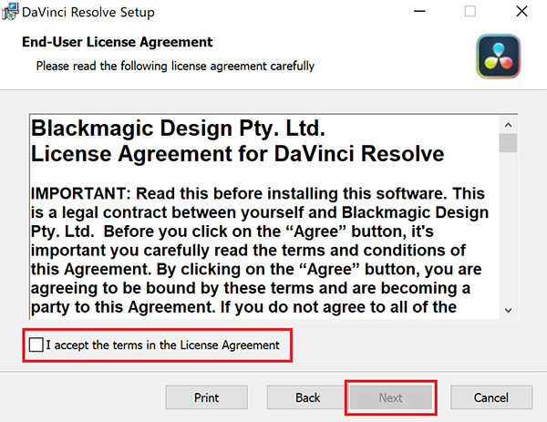Click the greyed-out Next button
The width and height of the screenshot is (547, 422).
coord(391,397)
